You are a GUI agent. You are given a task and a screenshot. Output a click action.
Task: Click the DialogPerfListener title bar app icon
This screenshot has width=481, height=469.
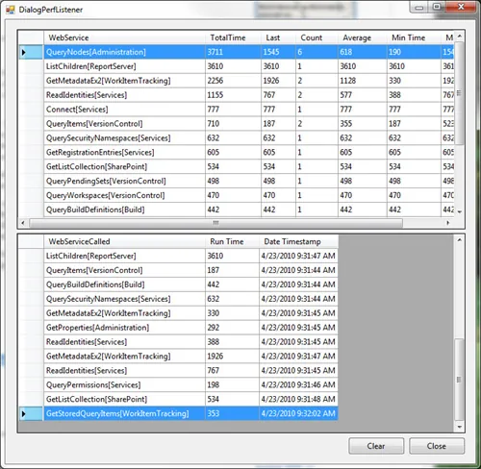(11, 10)
